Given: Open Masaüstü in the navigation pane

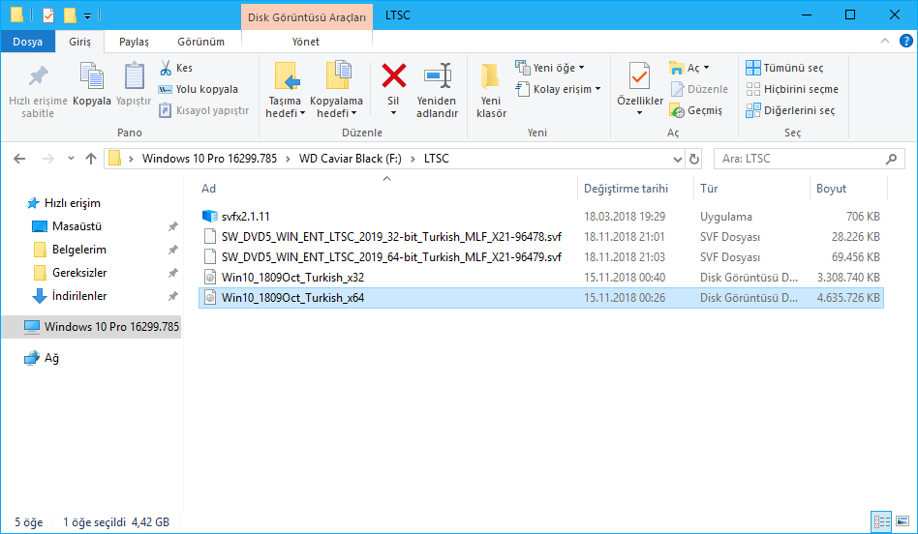Looking at the screenshot, I should coord(66,226).
